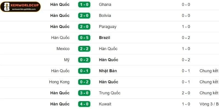
Task: Open the 0-5 score badge for Brazil match
Action: [x=84, y=38]
